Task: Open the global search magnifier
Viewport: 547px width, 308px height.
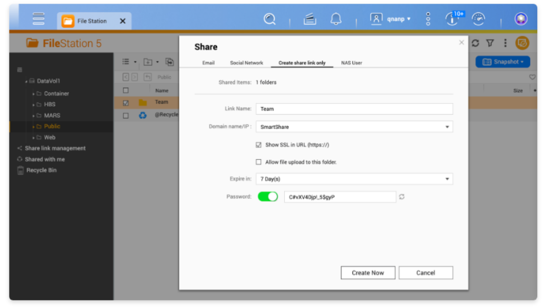Action: [269, 19]
